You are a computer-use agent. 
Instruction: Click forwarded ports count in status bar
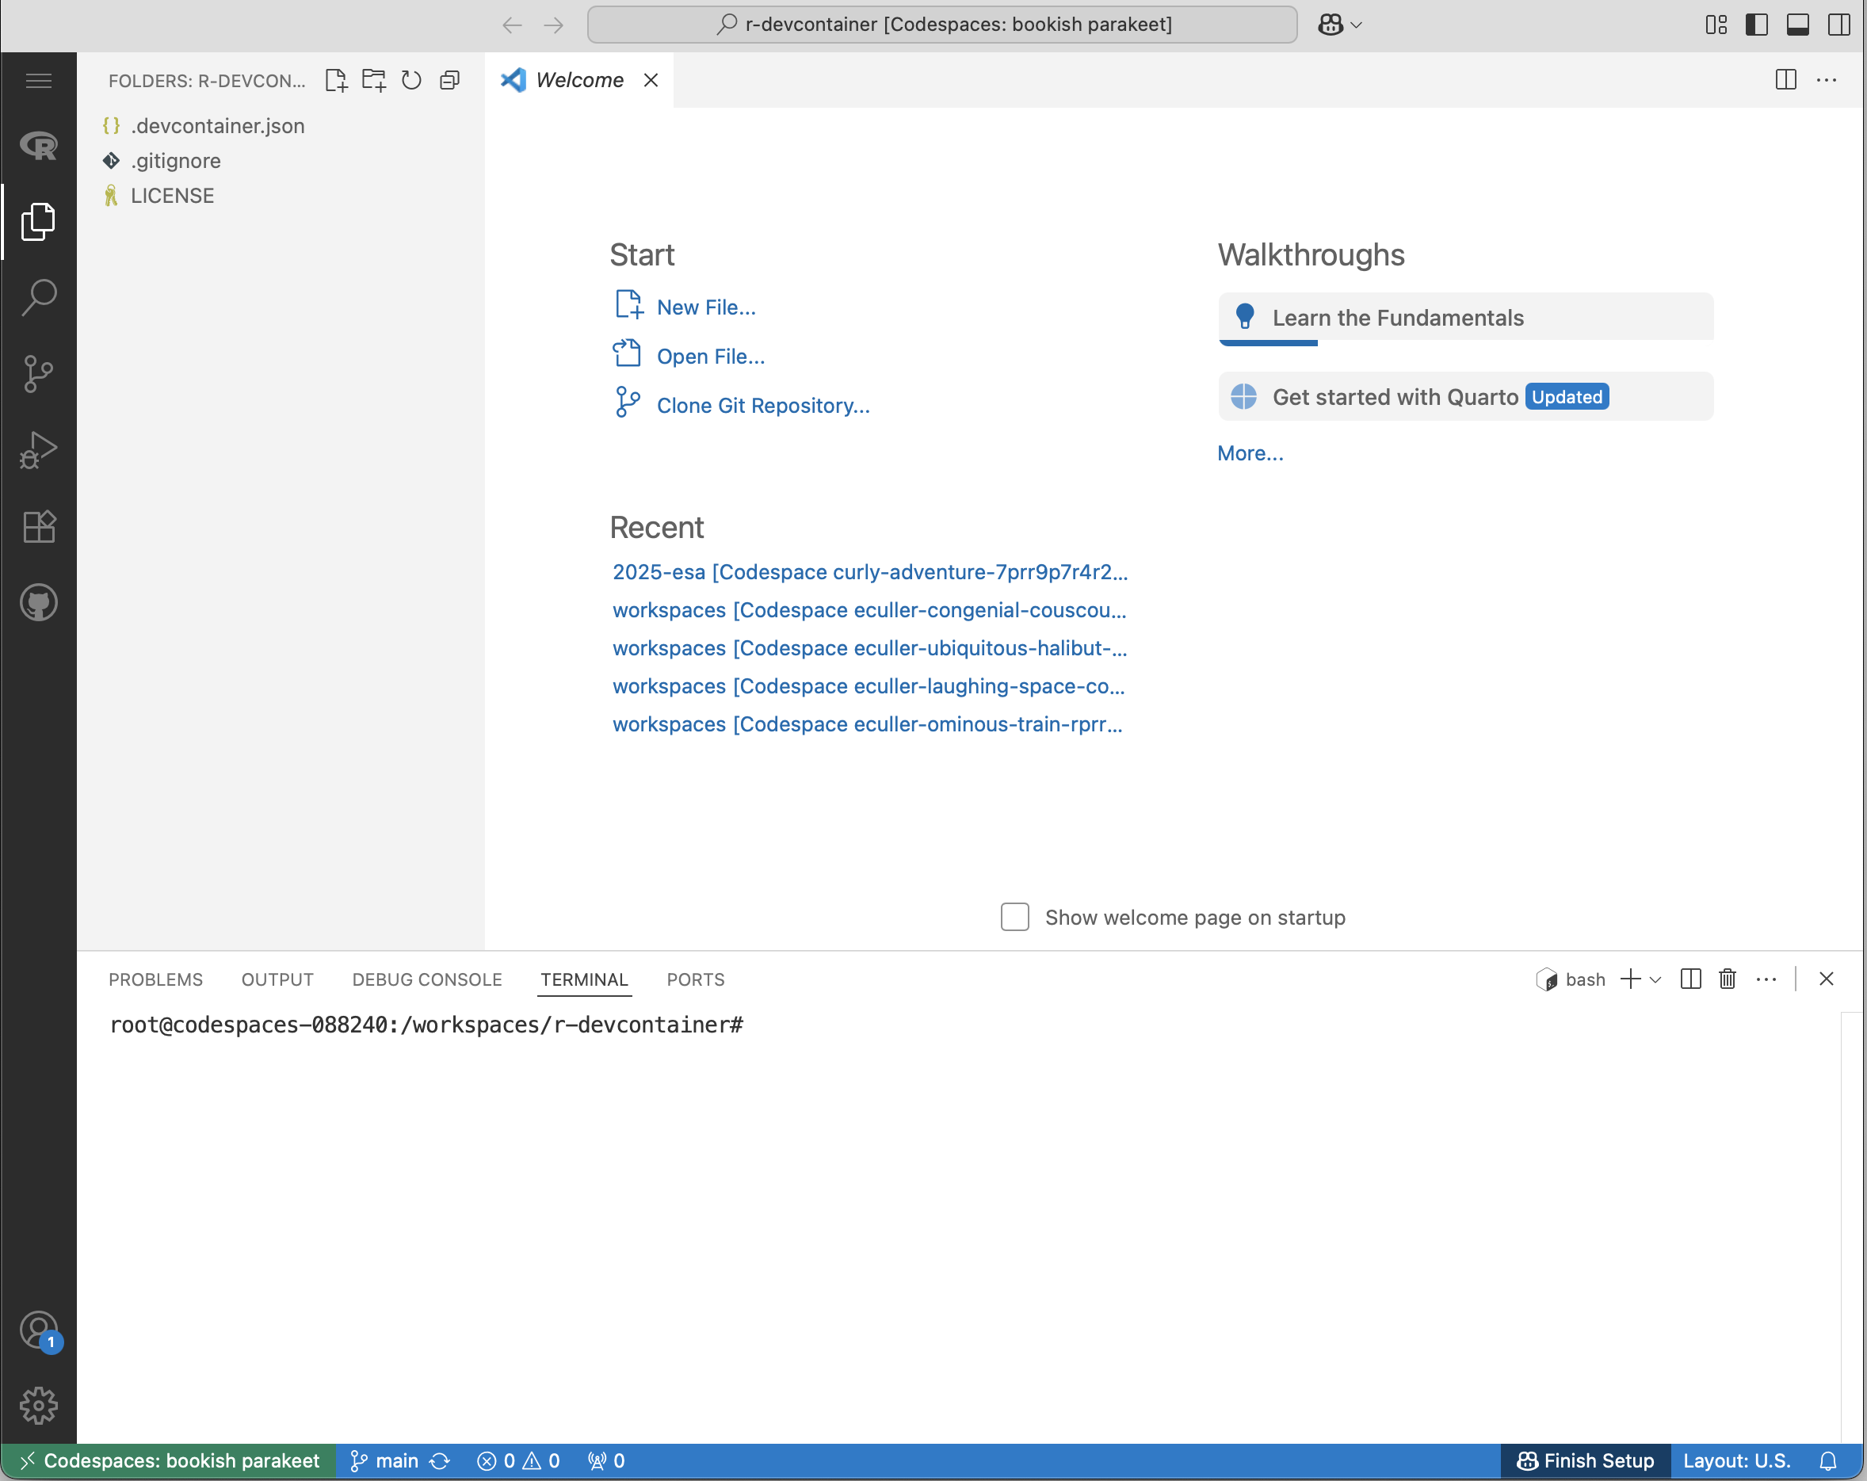605,1461
